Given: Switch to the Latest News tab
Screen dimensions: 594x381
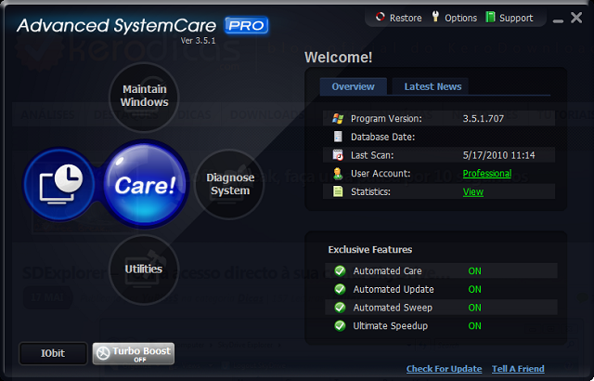Looking at the screenshot, I should (x=433, y=86).
